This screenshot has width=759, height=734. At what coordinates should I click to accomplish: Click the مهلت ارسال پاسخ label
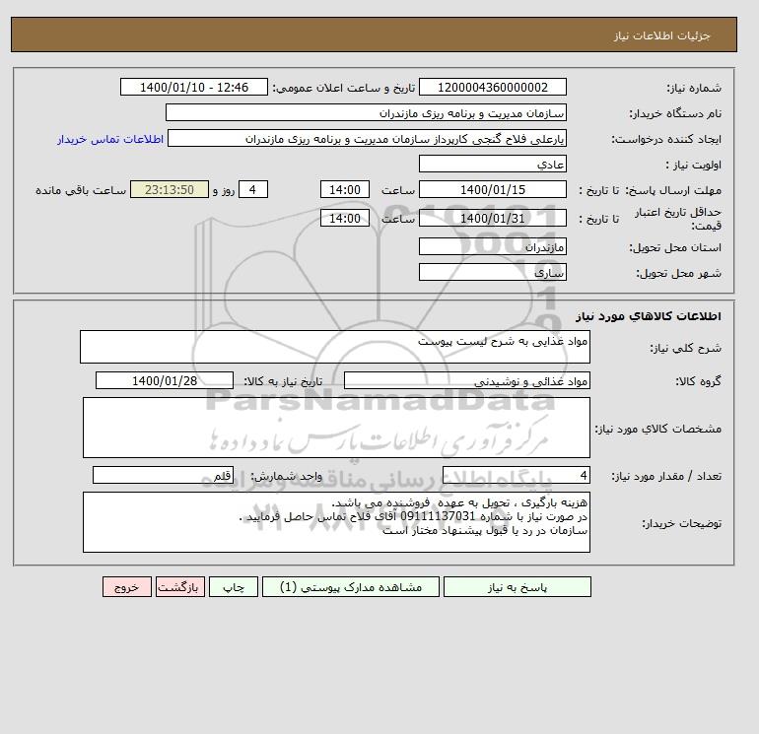point(672,190)
